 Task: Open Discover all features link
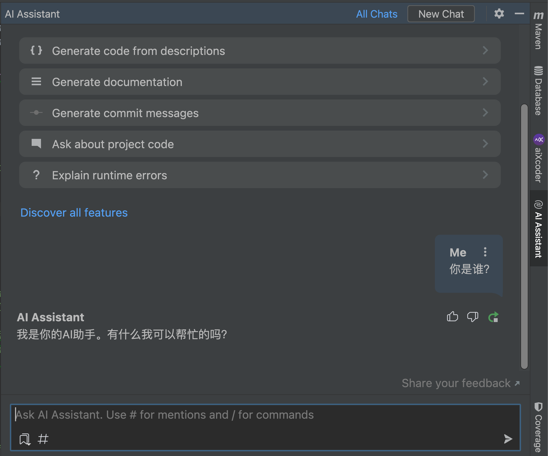coord(74,213)
